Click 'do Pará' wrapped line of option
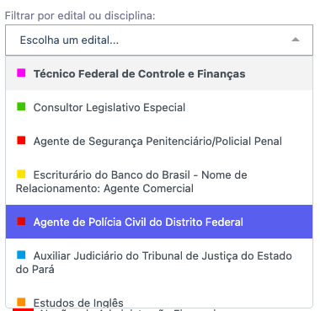 pos(35,270)
